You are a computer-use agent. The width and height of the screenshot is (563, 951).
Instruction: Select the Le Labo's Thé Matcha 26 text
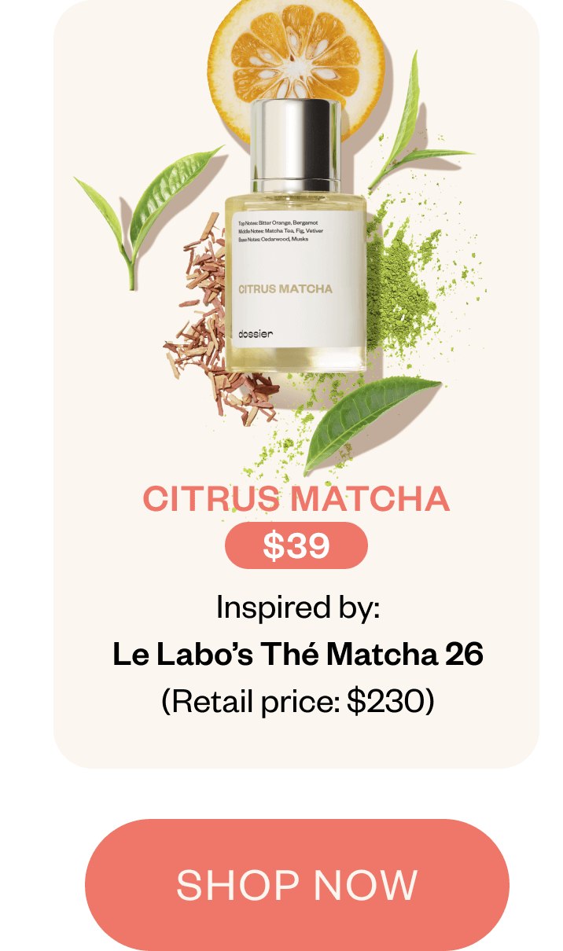pos(297,654)
